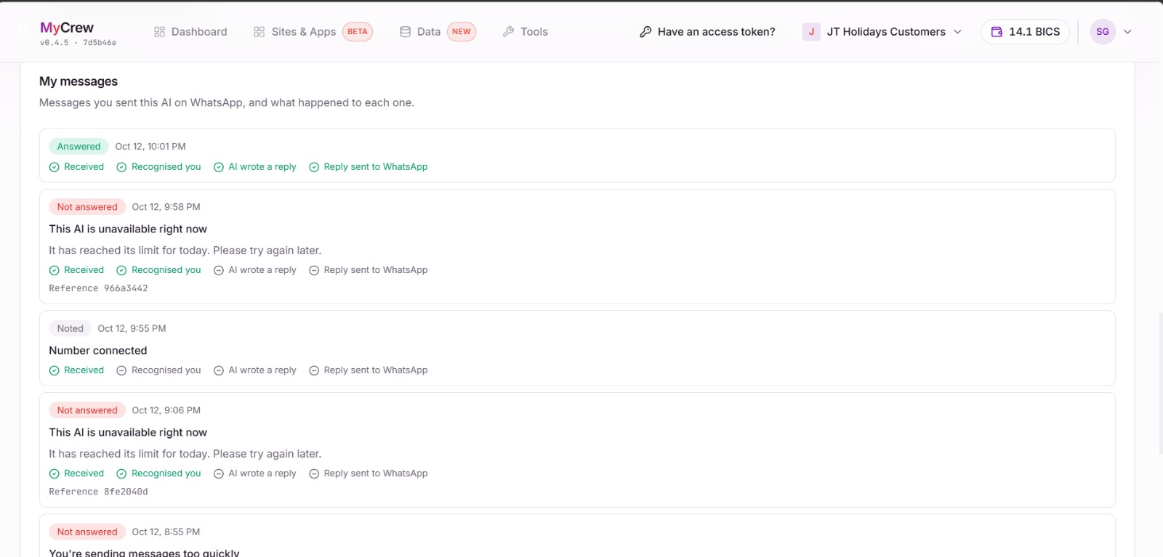Click the BICS wallet icon

click(x=997, y=32)
